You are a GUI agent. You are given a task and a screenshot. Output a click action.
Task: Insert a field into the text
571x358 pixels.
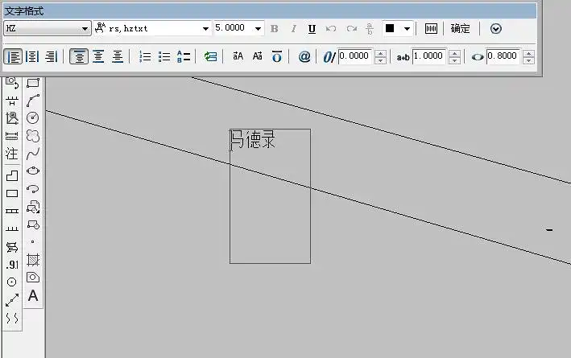pyautogui.click(x=210, y=56)
